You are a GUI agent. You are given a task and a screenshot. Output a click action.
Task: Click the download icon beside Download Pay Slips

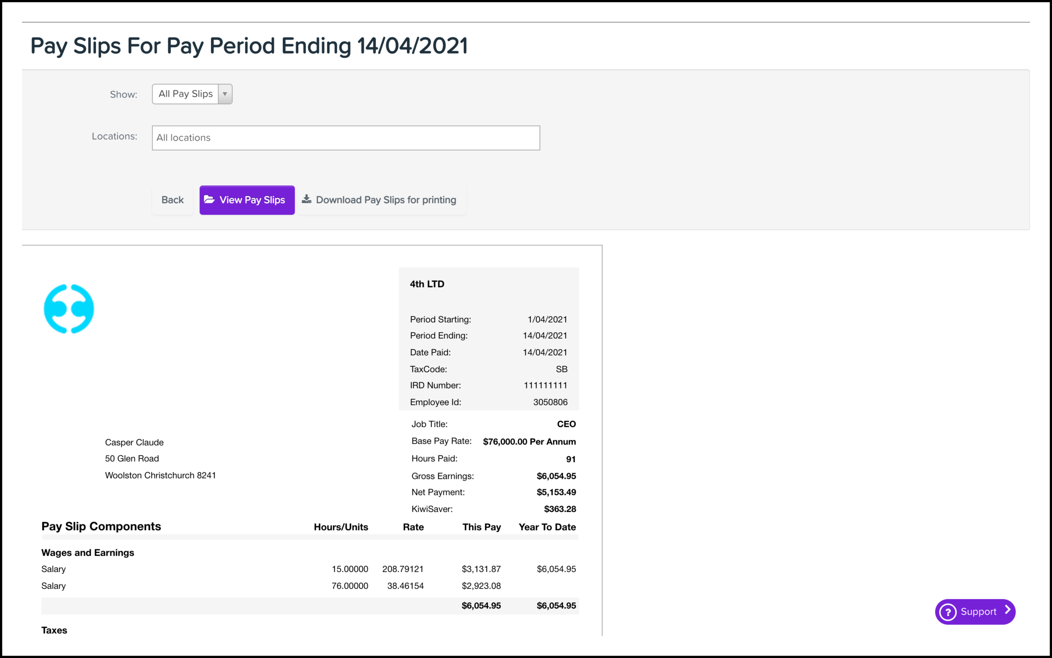(x=307, y=199)
